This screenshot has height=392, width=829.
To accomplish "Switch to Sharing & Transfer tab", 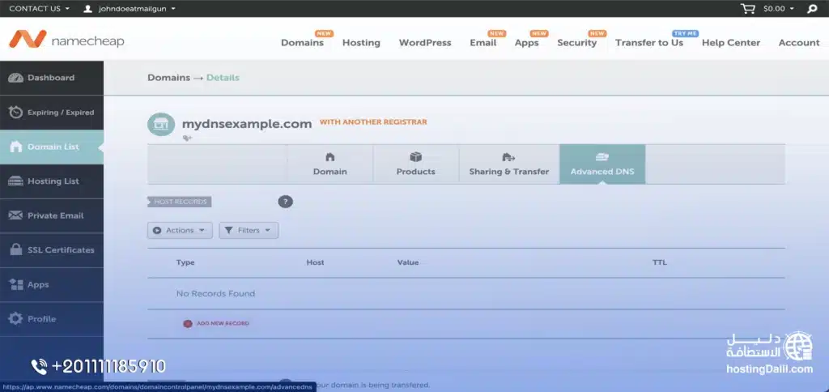I will click(x=509, y=164).
